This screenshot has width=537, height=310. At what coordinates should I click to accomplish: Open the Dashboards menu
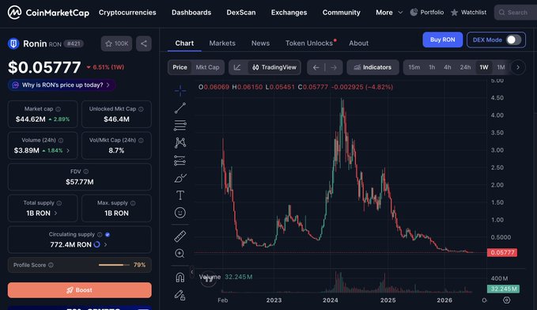191,13
